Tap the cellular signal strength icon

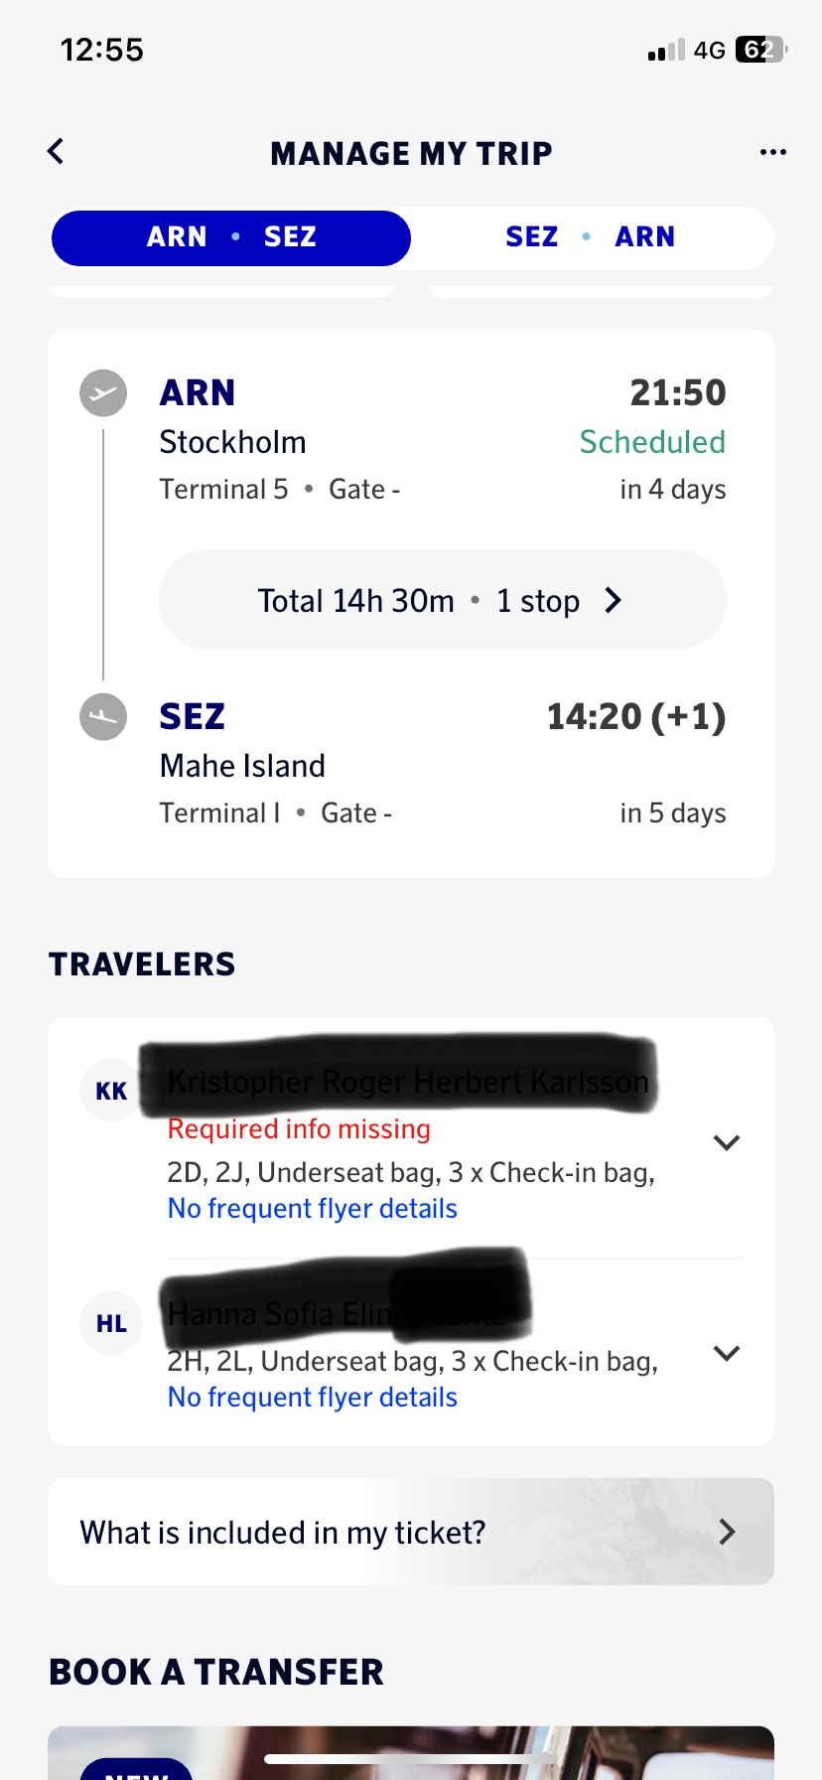[x=666, y=51]
